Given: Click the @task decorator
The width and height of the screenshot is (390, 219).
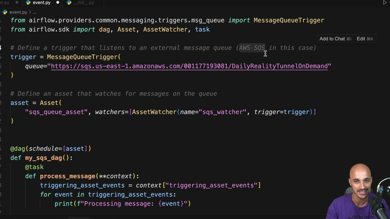Looking at the screenshot, I should pos(34,167).
